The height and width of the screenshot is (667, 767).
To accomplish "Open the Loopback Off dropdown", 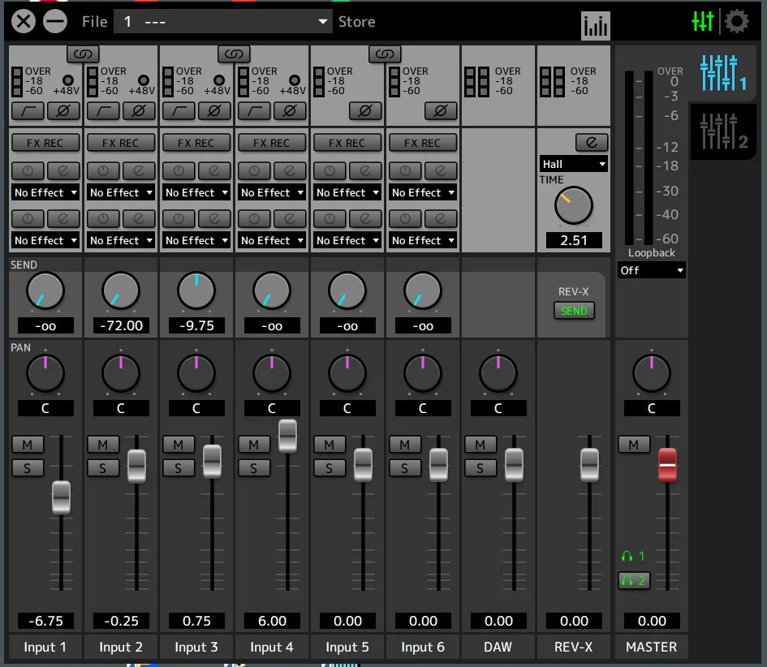I will (651, 269).
